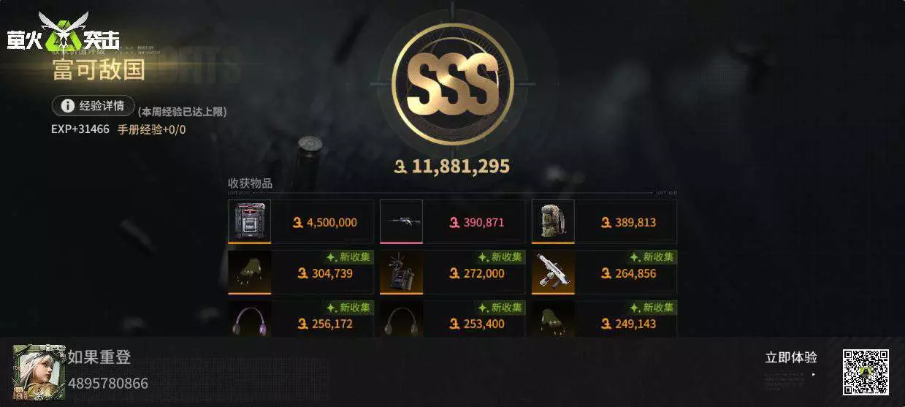Viewport: 905px width, 407px height.
Task: Click the player avatar portrait
Action: point(39,371)
